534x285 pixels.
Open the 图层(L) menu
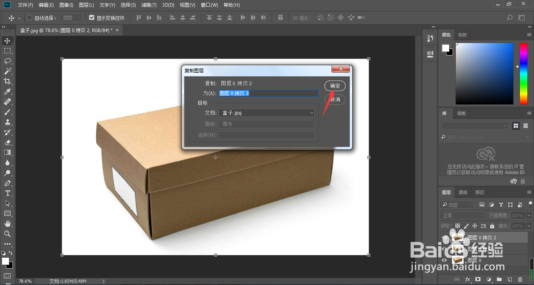tap(86, 5)
